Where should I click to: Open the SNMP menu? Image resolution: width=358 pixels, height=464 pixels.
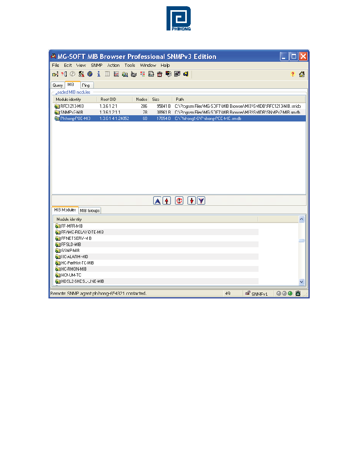pyautogui.click(x=97, y=65)
